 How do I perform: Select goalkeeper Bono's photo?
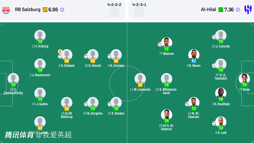244,78
